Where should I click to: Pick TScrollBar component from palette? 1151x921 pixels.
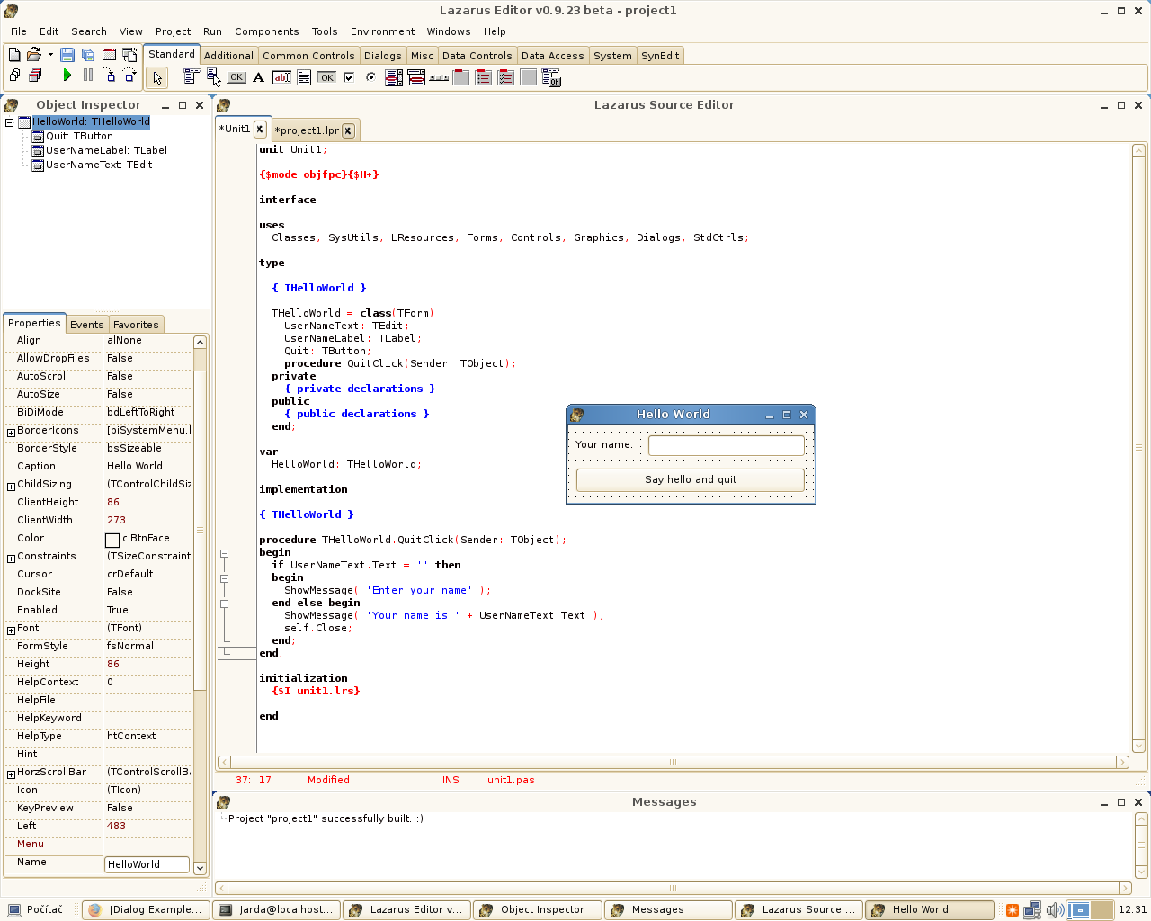pos(439,77)
